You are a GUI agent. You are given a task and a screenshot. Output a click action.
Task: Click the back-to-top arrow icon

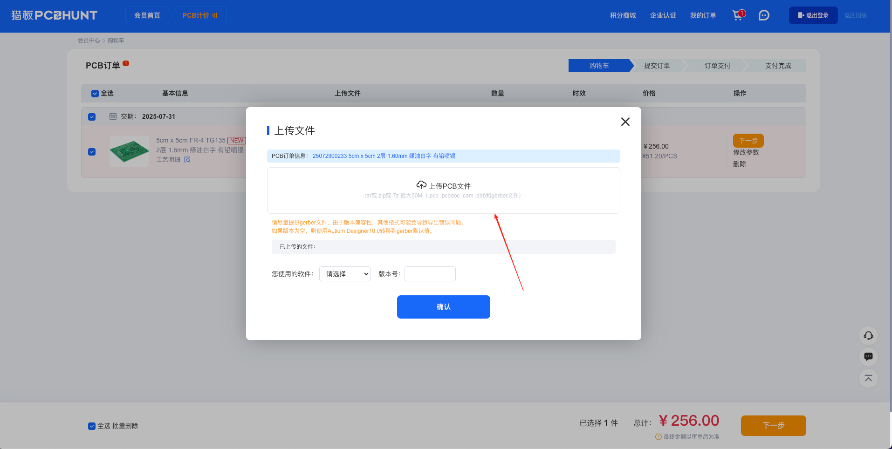pyautogui.click(x=868, y=378)
